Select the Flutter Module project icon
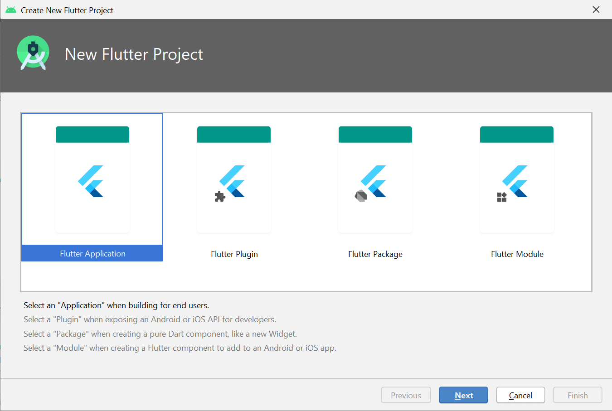612x411 pixels. click(517, 179)
